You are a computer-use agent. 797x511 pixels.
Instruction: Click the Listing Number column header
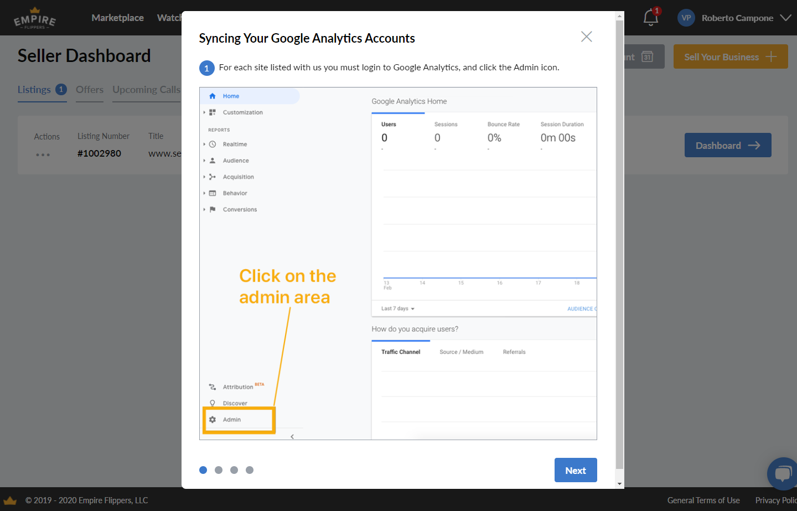(x=103, y=136)
